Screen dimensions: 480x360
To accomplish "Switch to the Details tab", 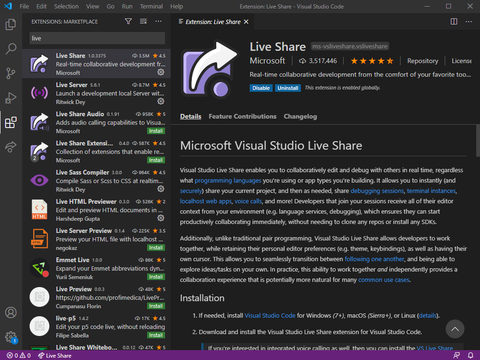I will click(x=191, y=116).
